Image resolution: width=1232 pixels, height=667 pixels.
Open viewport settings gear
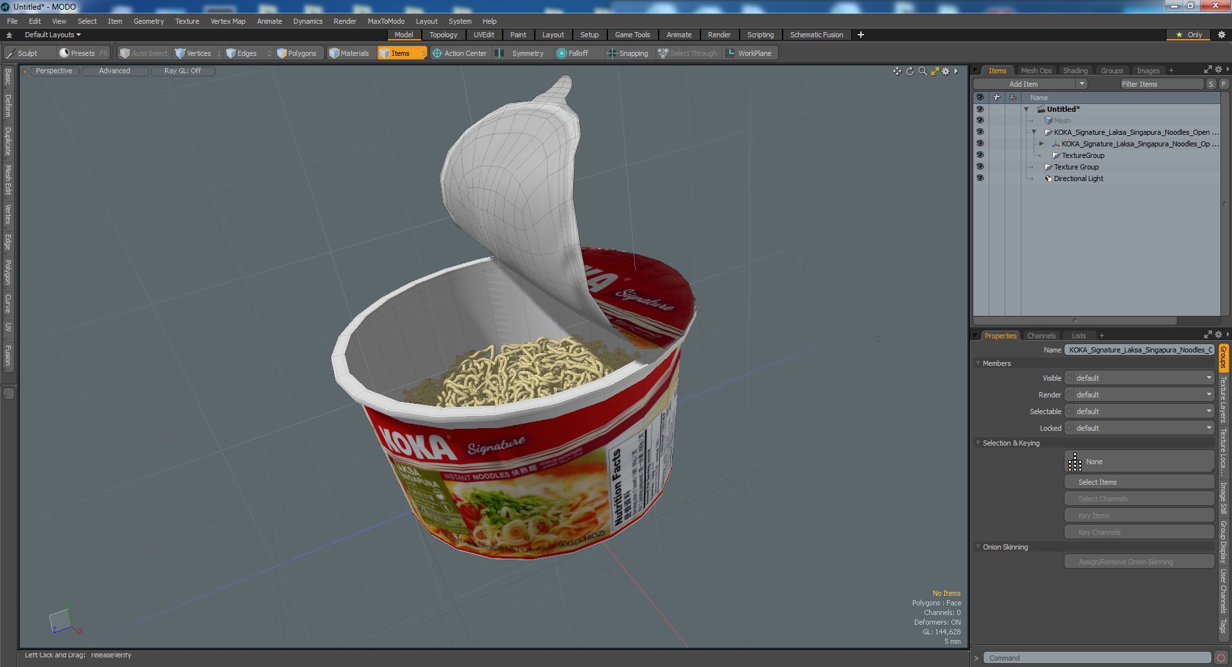point(946,71)
